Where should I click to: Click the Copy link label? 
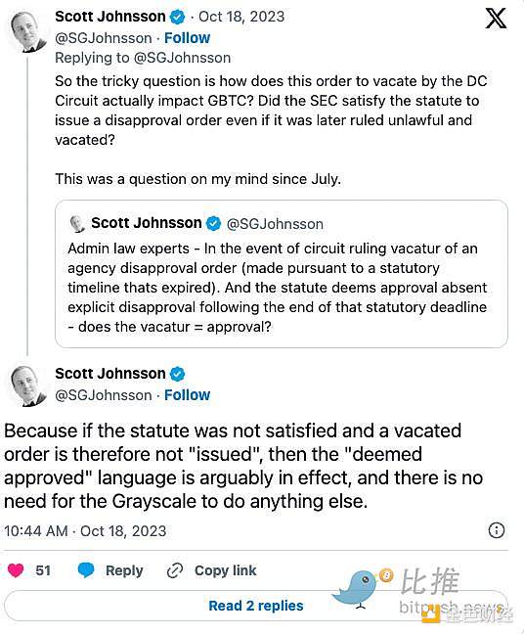coord(226,570)
